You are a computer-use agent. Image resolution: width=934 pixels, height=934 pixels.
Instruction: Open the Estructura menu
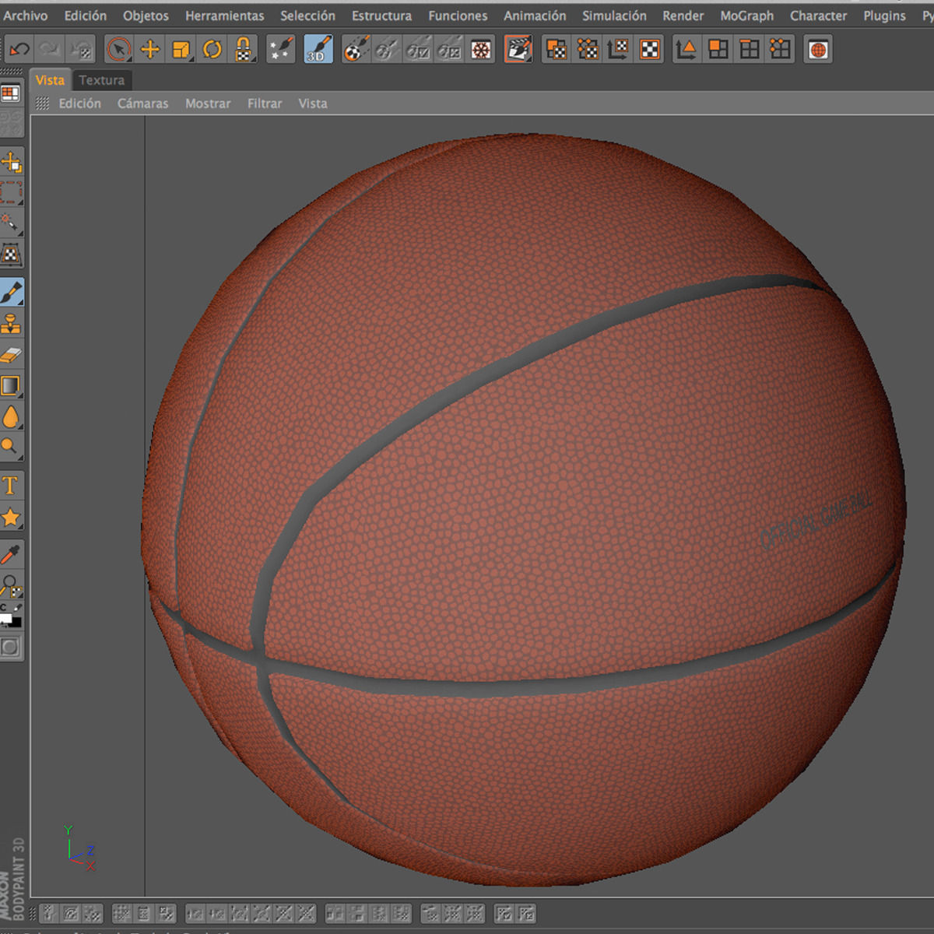(x=381, y=16)
